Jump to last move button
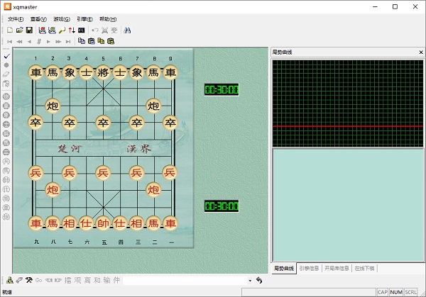The width and height of the screenshot is (426, 297). click(x=68, y=42)
